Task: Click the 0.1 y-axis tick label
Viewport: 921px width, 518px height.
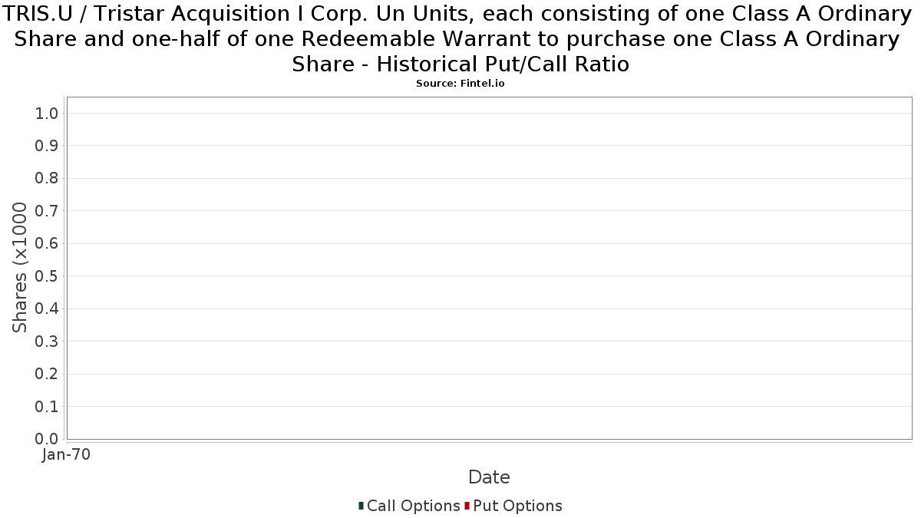Action: 47,407
